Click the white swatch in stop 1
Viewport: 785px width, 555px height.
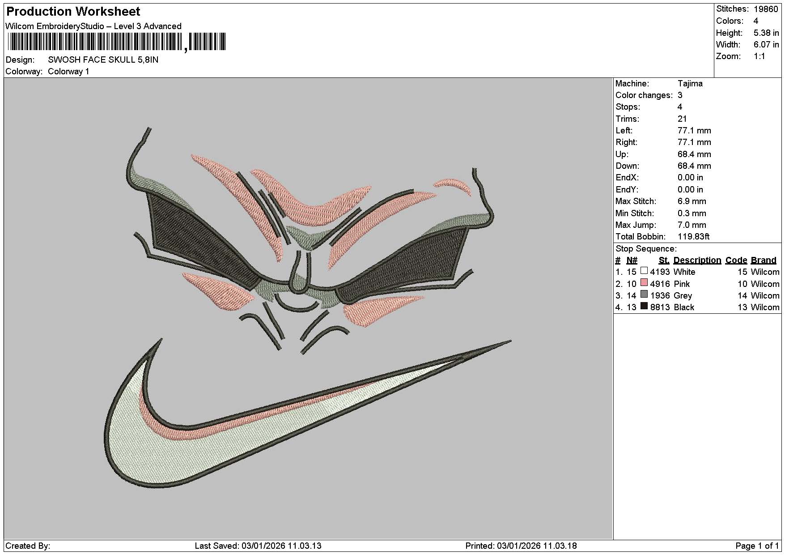click(x=644, y=271)
